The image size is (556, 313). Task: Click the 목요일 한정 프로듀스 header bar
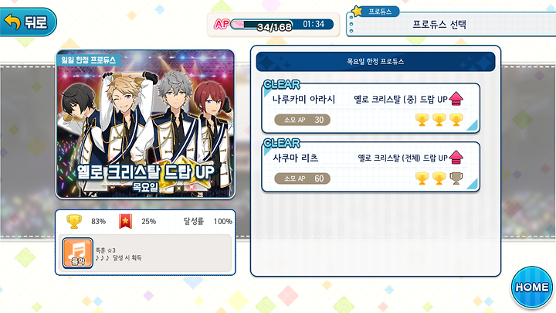point(375,62)
